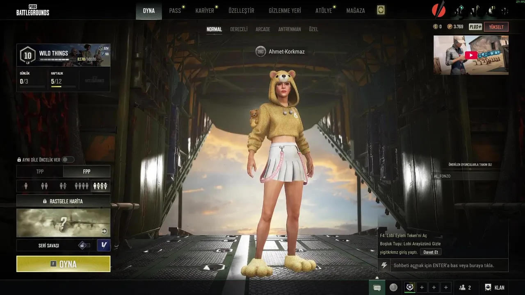Viewport: 525px width, 295px height.
Task: Click the Wild Things pass XP progress bar
Action: click(x=57, y=59)
